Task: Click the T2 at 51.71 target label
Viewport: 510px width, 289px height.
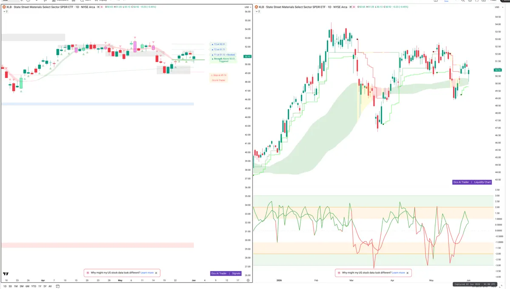Action: (218, 50)
